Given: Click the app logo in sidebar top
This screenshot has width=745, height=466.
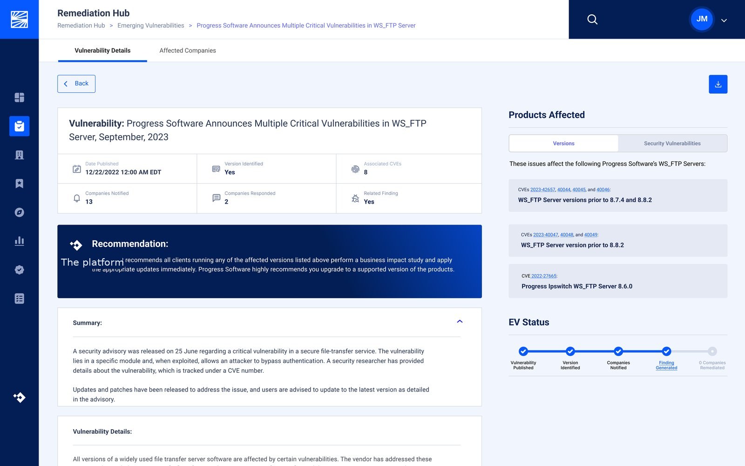Looking at the screenshot, I should coord(19,19).
